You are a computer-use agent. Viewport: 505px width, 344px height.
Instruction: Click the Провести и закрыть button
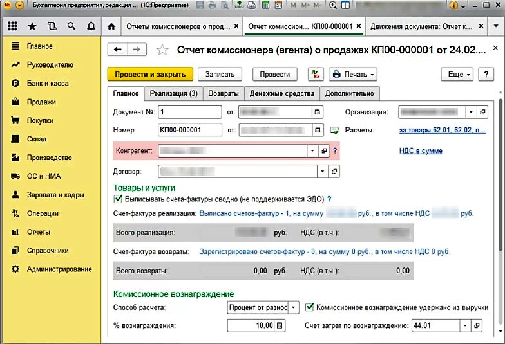click(150, 74)
